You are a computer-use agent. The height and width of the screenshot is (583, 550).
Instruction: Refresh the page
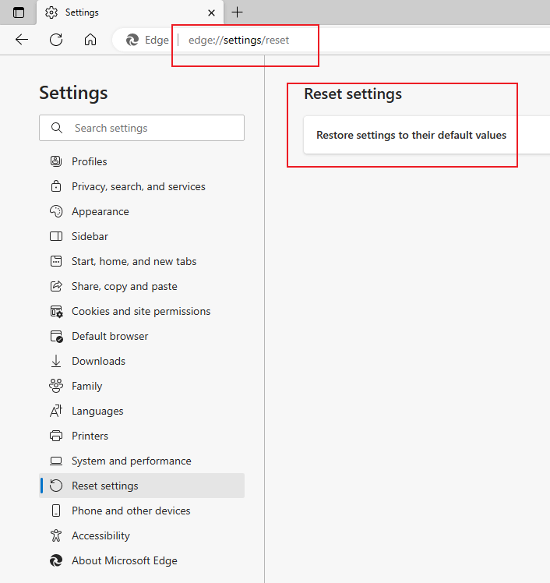coord(56,40)
